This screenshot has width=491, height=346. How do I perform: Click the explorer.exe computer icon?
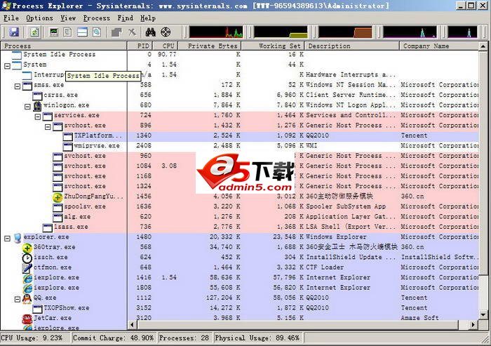[x=18, y=238]
